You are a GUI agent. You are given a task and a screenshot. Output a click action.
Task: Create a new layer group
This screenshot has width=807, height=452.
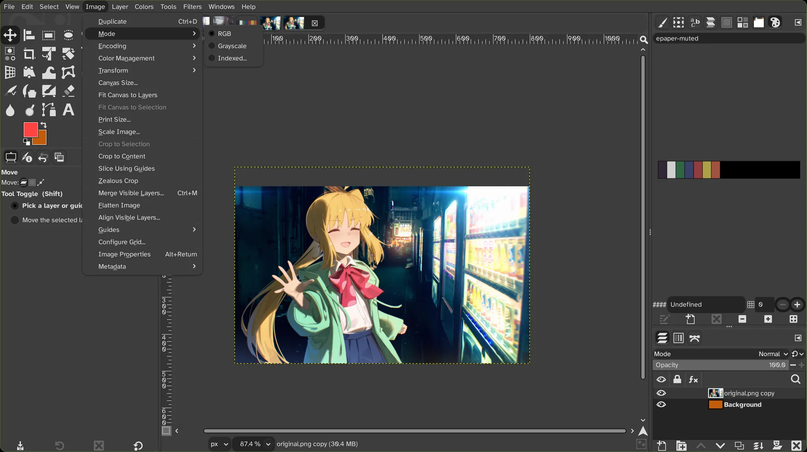681,446
